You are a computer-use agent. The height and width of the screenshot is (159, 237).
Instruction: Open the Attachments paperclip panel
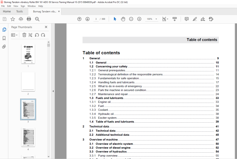pos(4,47)
